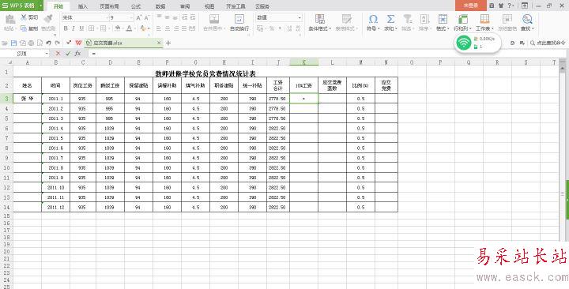
Task: Toggle left horizontal text alignment
Action: pyautogui.click(x=159, y=28)
